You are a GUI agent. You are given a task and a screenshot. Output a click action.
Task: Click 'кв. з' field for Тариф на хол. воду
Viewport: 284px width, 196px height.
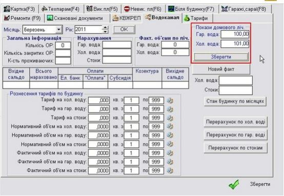click(x=131, y=100)
